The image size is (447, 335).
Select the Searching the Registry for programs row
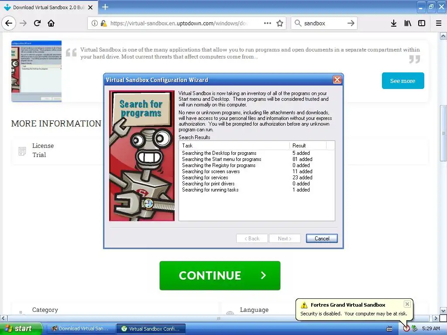[257, 165]
